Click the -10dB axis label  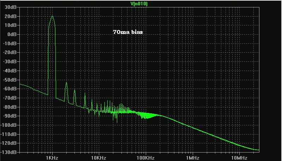(x=10, y=43)
